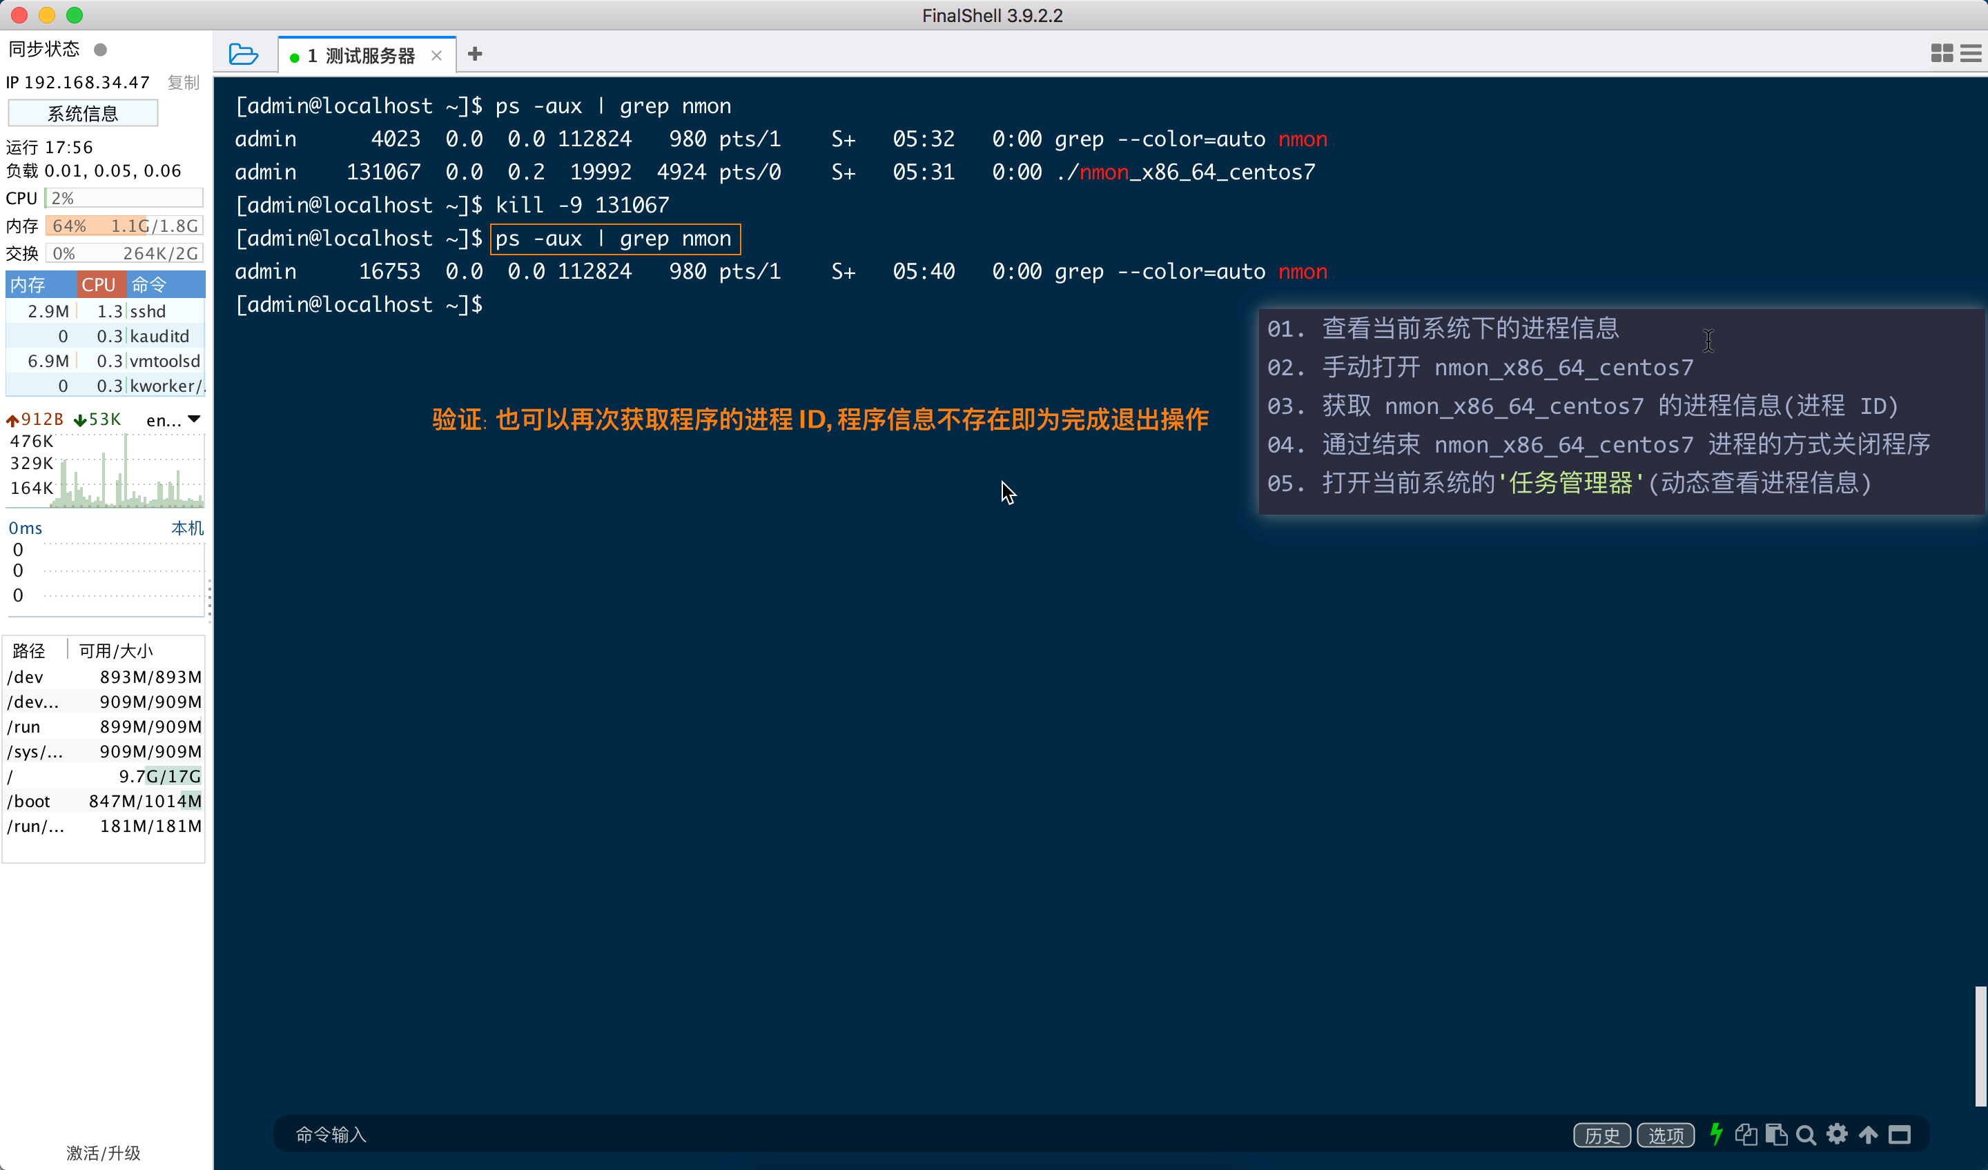Screen dimensions: 1988x1170
Task: Open terminal settings gear icon
Action: click(1838, 1135)
